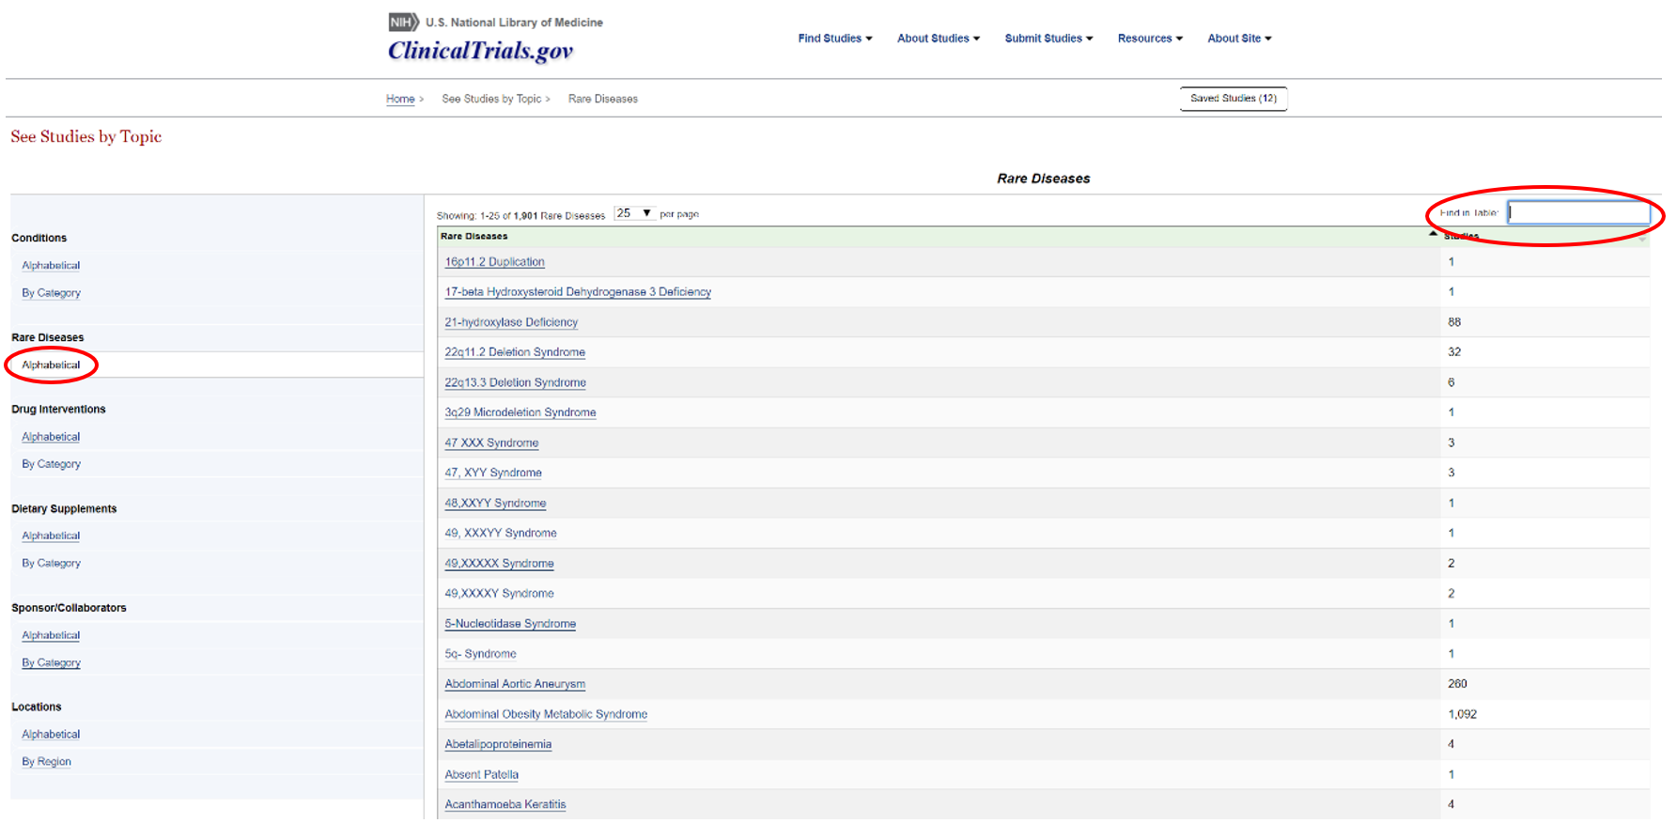Sort by the Rare Diseases column header
This screenshot has width=1677, height=823.
[474, 236]
